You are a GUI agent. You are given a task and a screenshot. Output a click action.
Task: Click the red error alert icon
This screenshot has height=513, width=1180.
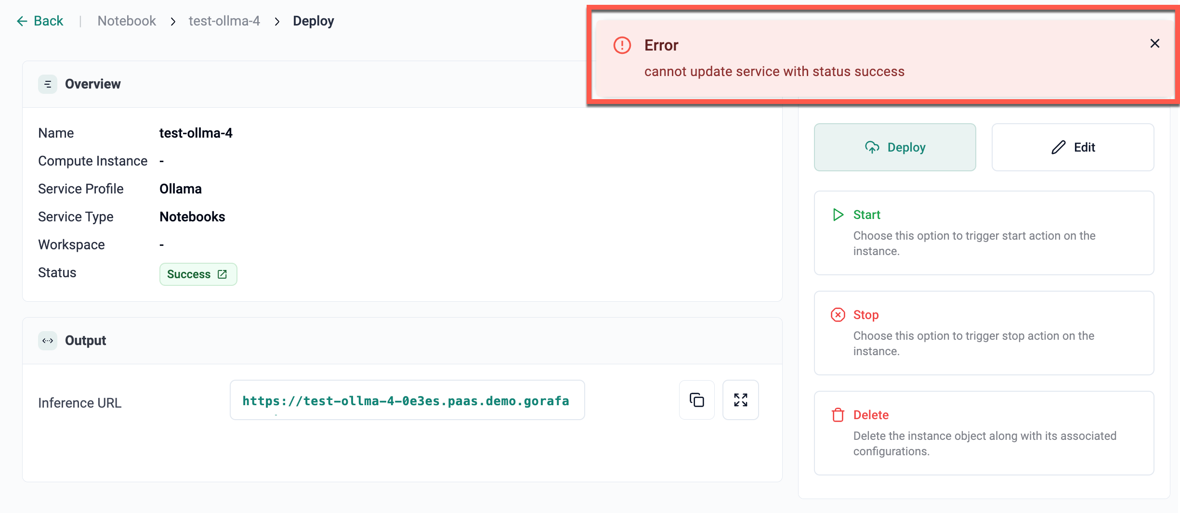coord(622,45)
